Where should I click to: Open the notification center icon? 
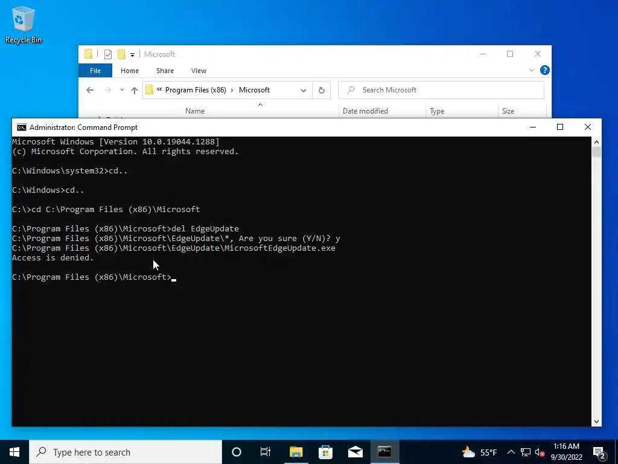(599, 452)
